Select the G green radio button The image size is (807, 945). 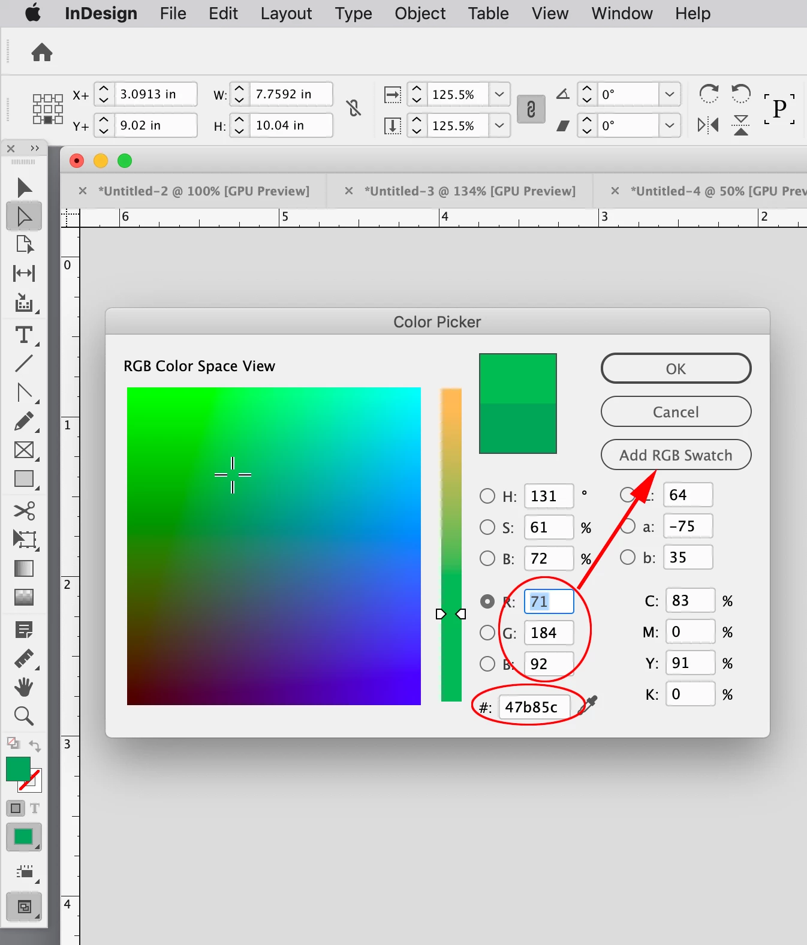pos(487,633)
